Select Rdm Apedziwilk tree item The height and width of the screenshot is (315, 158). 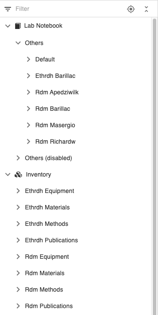click(57, 92)
